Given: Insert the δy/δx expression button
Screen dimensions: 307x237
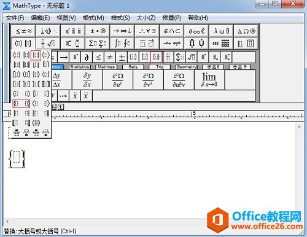Looking at the screenshot, I should (87, 80).
